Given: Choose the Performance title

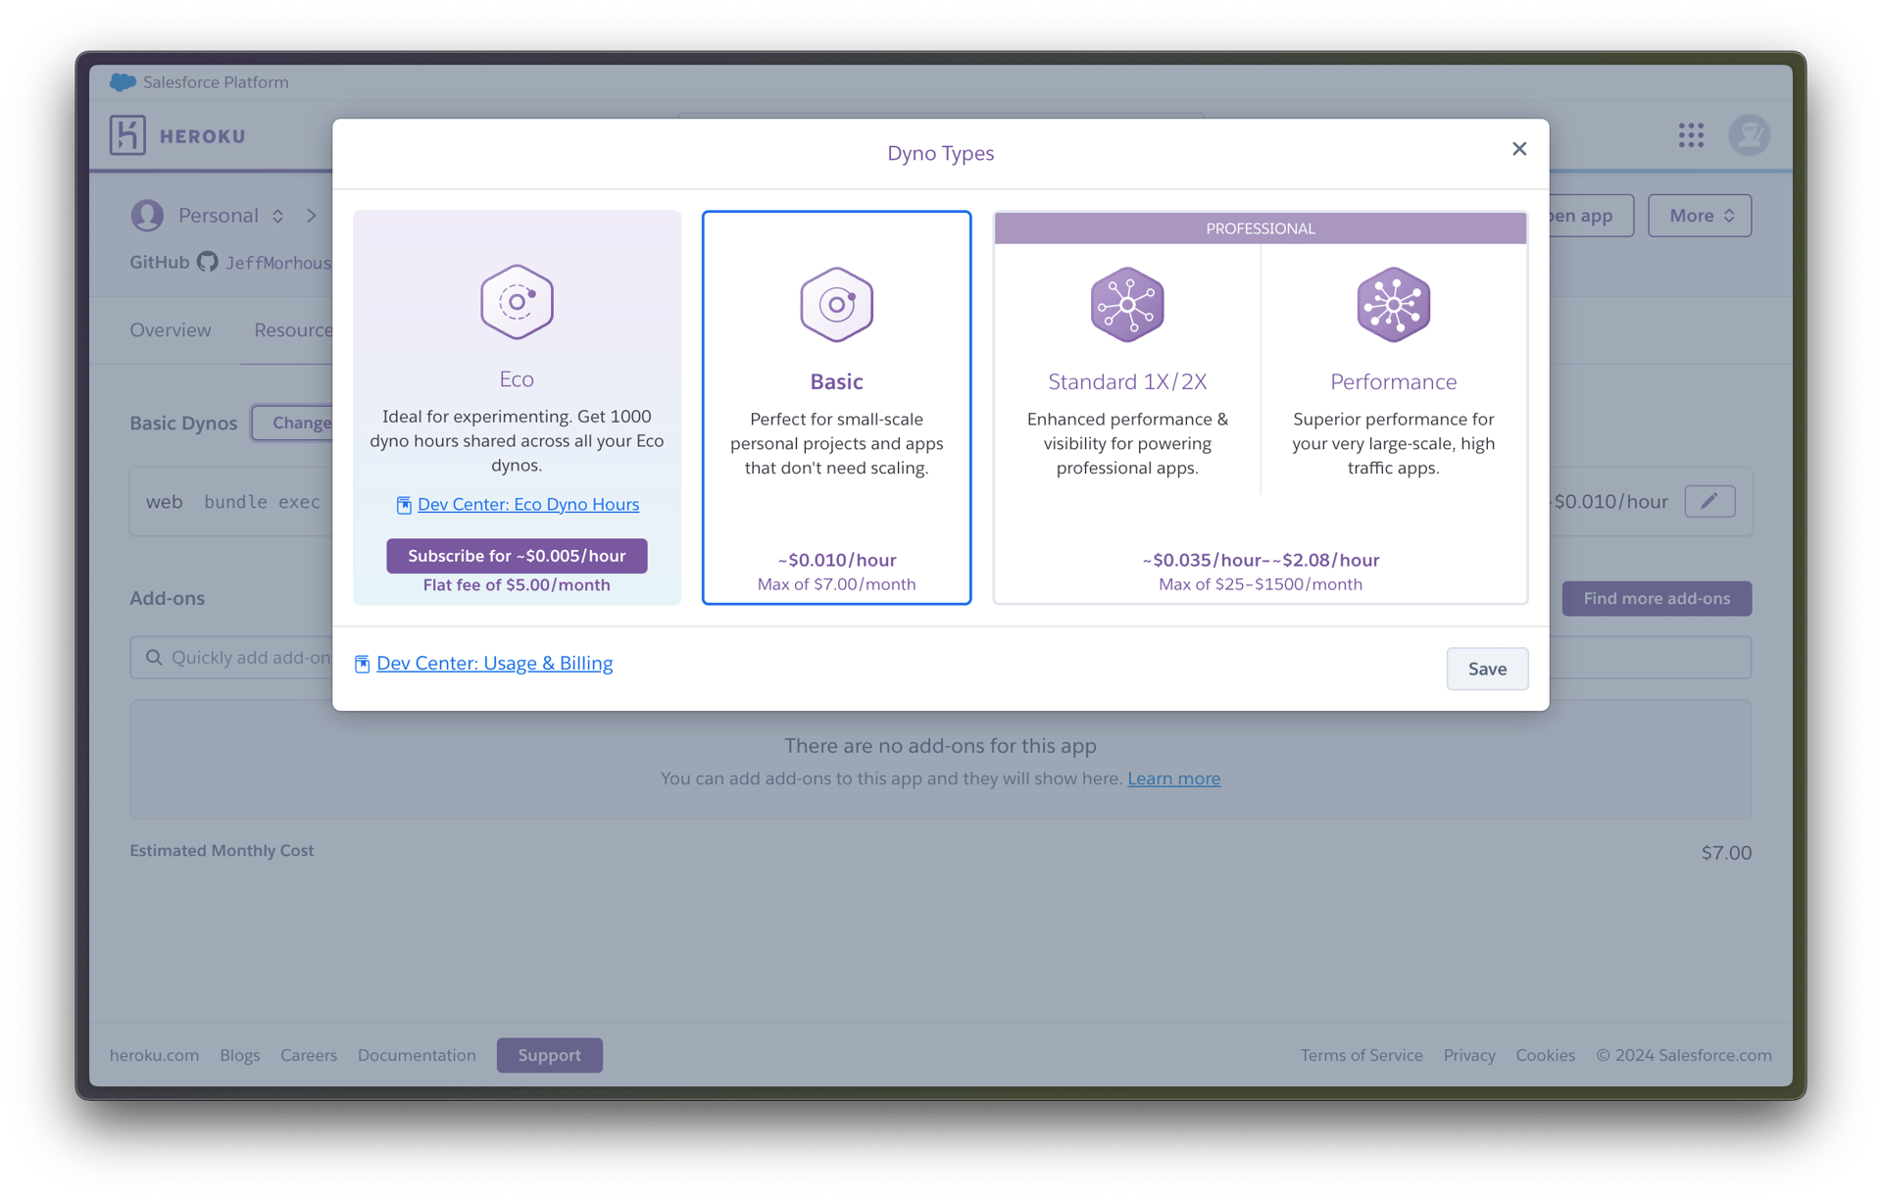Looking at the screenshot, I should pyautogui.click(x=1393, y=381).
